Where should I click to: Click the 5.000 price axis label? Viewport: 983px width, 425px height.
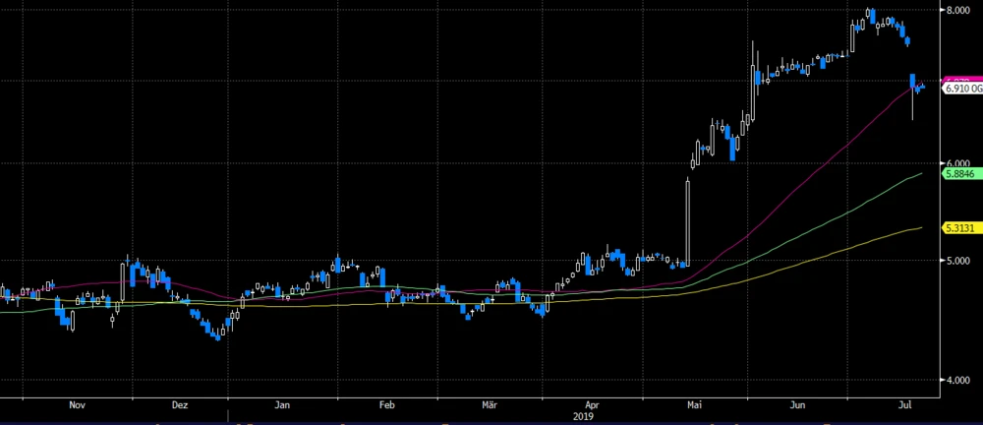coord(957,261)
